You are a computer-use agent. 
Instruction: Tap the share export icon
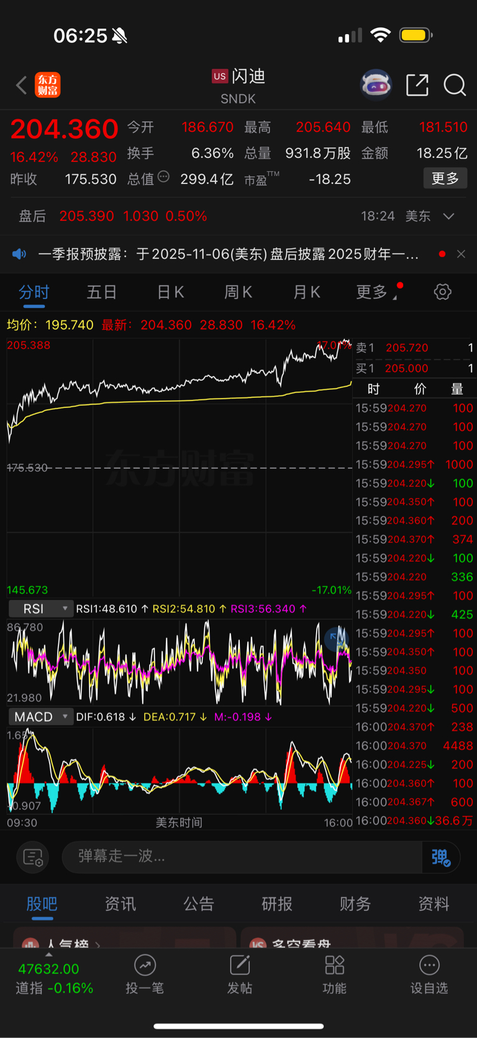[417, 85]
